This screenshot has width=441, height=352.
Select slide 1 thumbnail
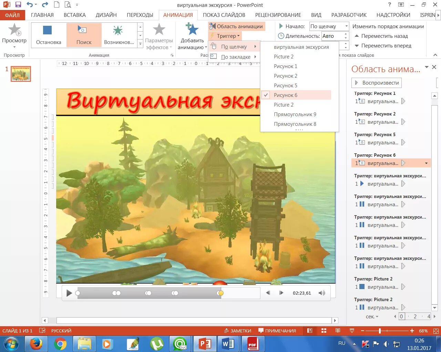(21, 74)
